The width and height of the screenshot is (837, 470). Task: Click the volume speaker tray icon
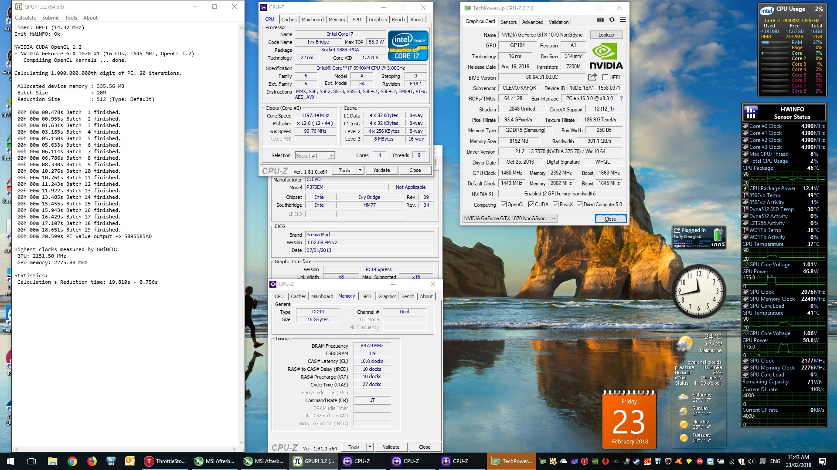(x=752, y=461)
